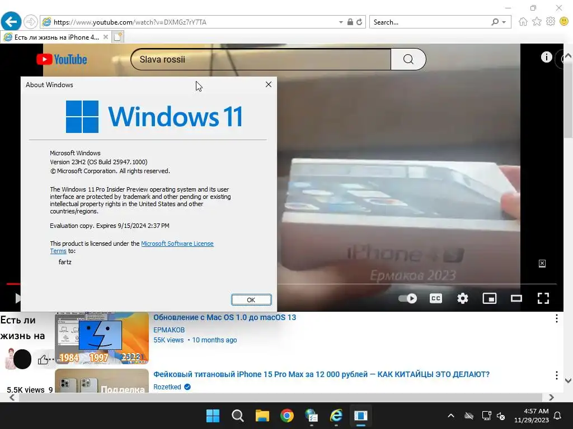Click the active winver taskbar icon
Viewport: 573px width, 429px height.
coord(361,416)
